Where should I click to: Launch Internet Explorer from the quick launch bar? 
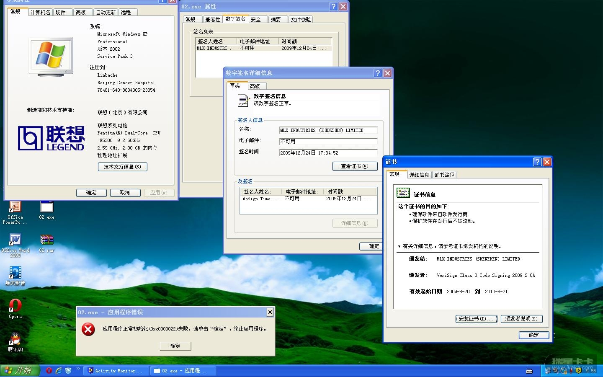click(59, 371)
